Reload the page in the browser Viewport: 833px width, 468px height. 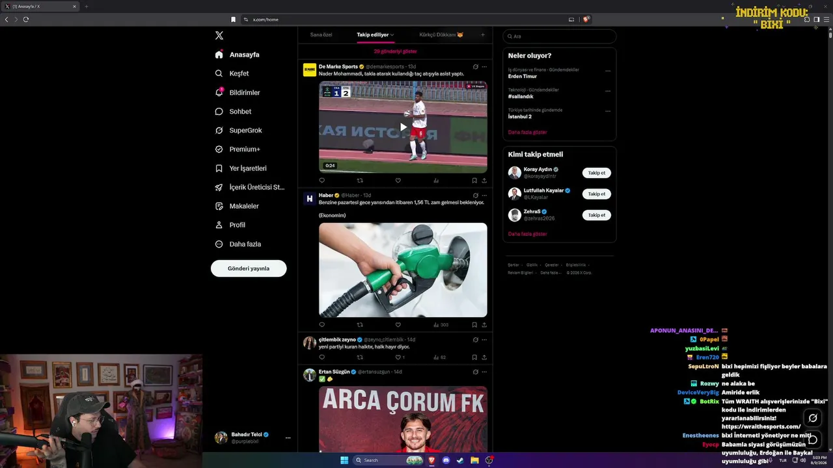(x=26, y=19)
